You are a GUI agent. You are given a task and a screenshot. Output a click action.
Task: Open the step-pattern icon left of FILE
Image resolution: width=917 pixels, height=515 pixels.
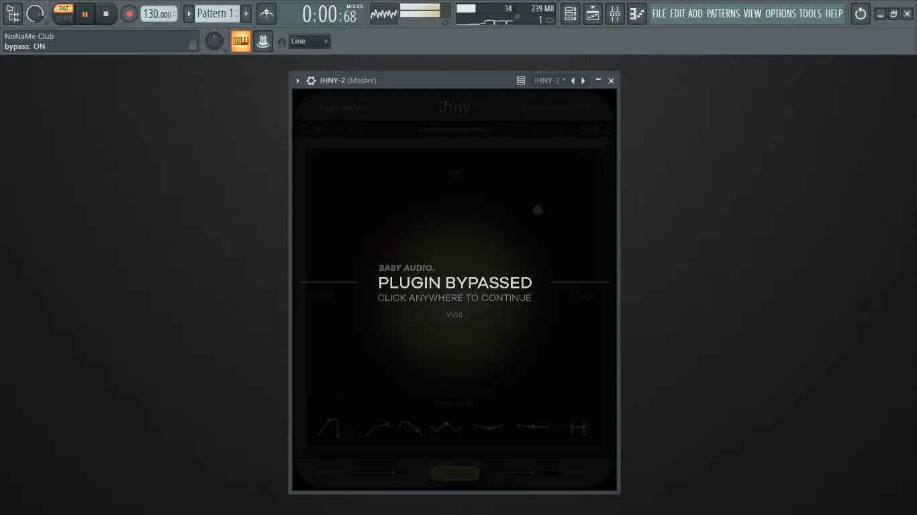point(637,13)
